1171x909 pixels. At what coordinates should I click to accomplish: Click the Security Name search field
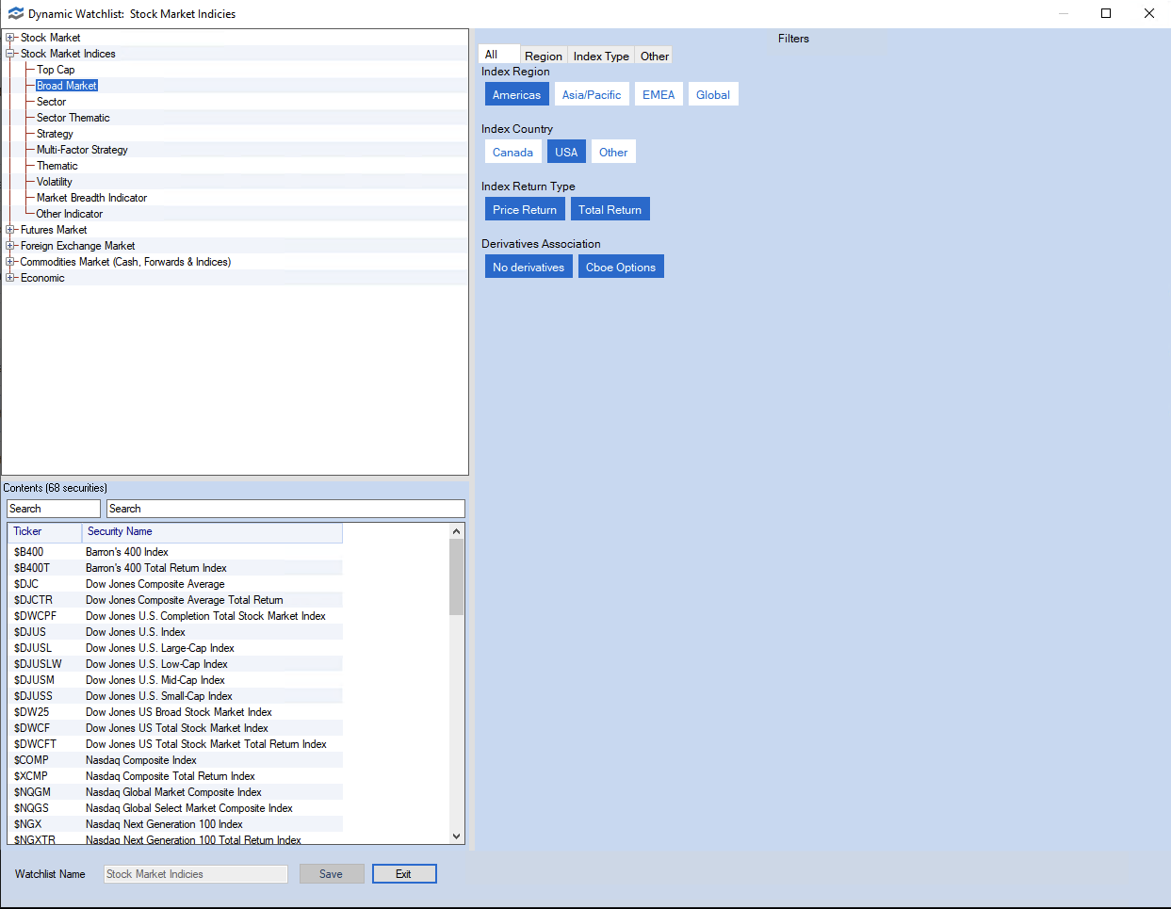pyautogui.click(x=285, y=508)
